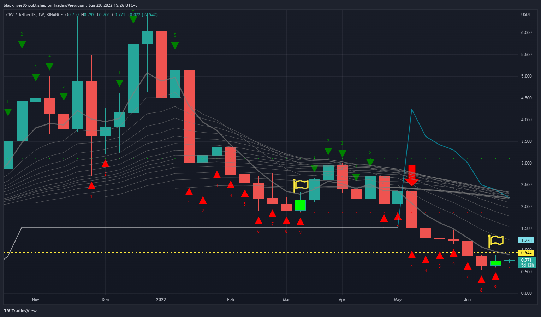Click the yellow flag icon near March
Image resolution: width=541 pixels, height=317 pixels.
pyautogui.click(x=301, y=185)
